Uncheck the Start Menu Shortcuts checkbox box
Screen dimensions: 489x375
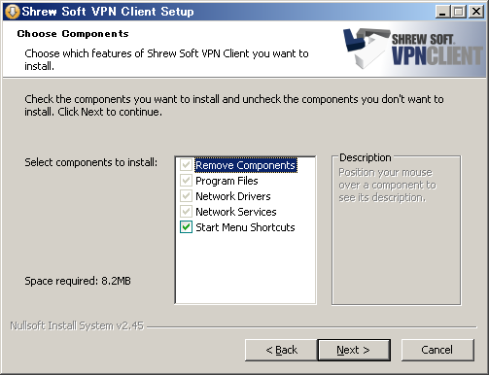point(186,227)
